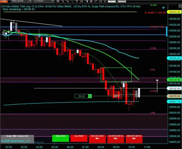Click the 11:00 time axis label
Screen dimensions: 182x149
pyautogui.click(x=147, y=147)
